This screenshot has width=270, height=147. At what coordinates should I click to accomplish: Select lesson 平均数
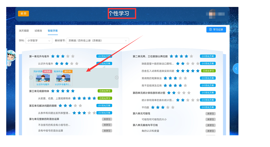pyautogui.click(x=145, y=107)
